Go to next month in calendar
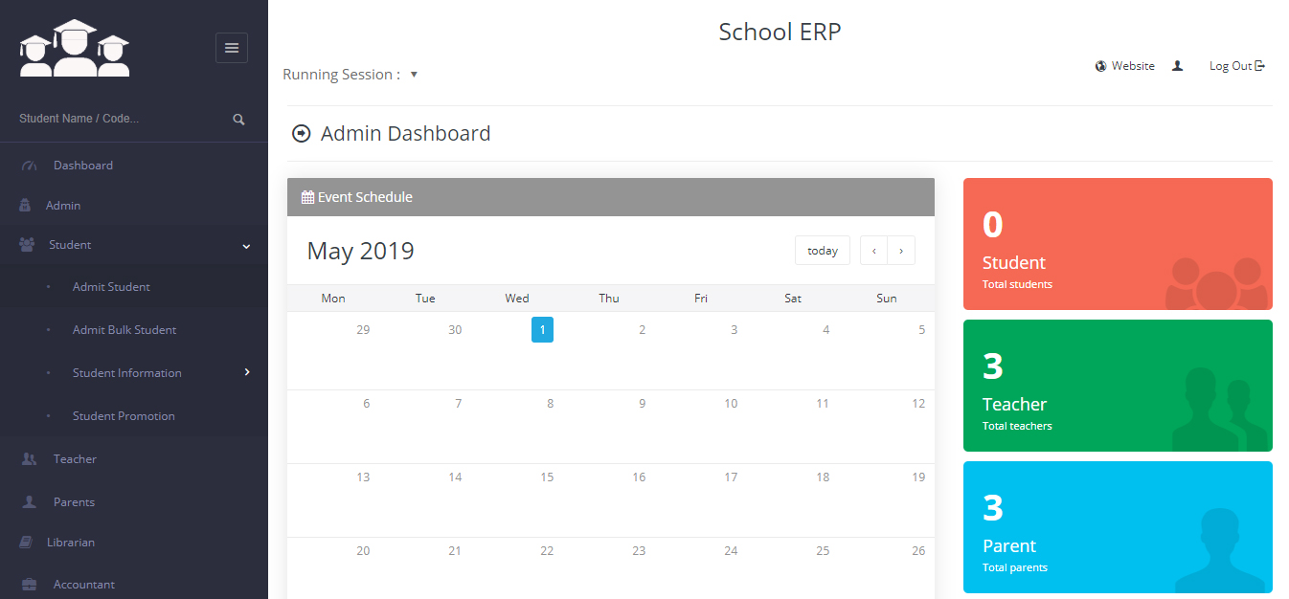Image resolution: width=1289 pixels, height=599 pixels. (x=901, y=251)
